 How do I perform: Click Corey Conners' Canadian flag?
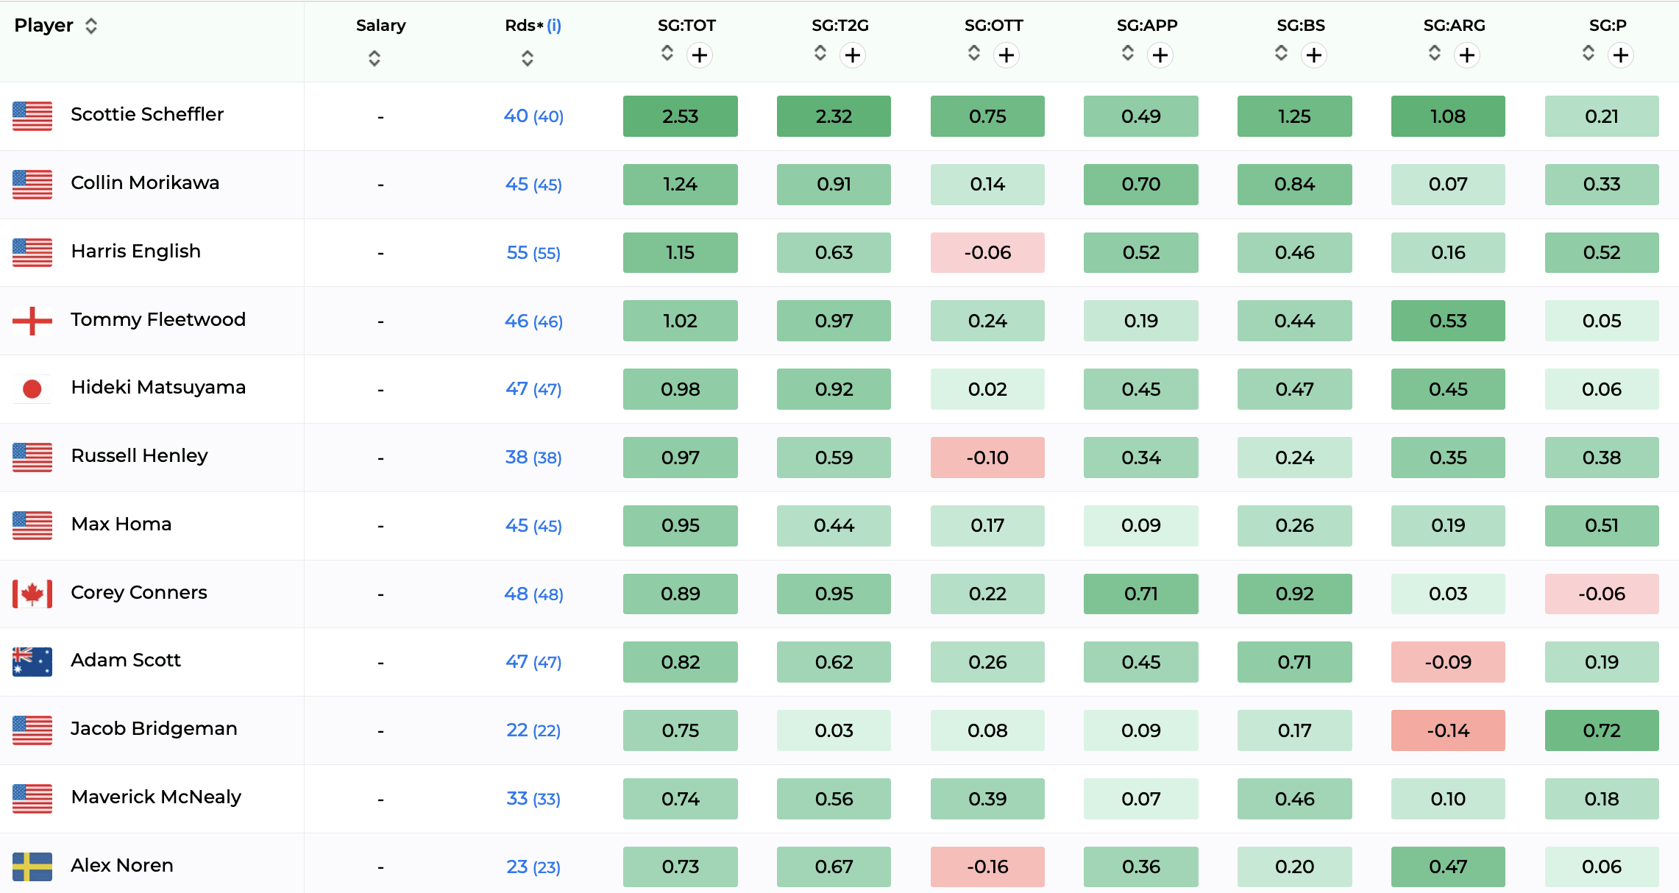click(x=32, y=594)
